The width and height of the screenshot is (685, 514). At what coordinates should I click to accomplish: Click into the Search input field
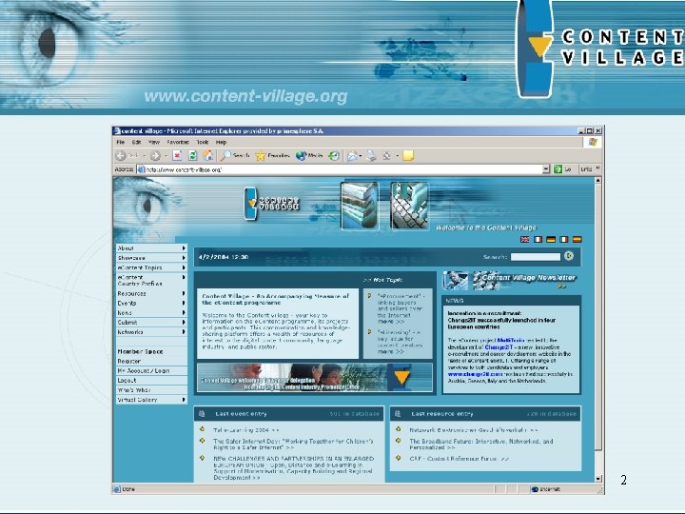pos(535,257)
